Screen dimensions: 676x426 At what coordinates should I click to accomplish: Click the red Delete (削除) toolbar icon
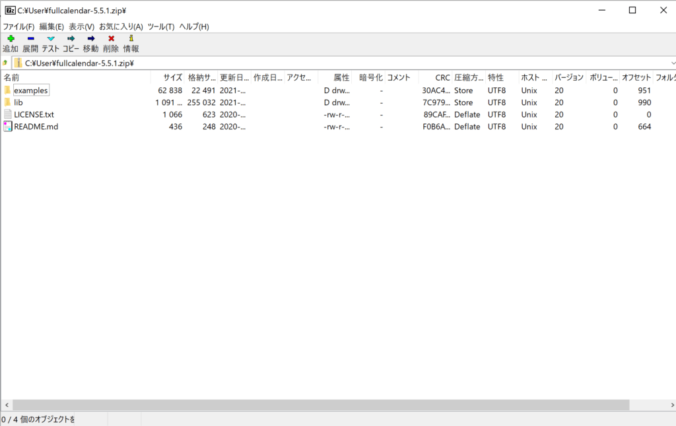111,39
